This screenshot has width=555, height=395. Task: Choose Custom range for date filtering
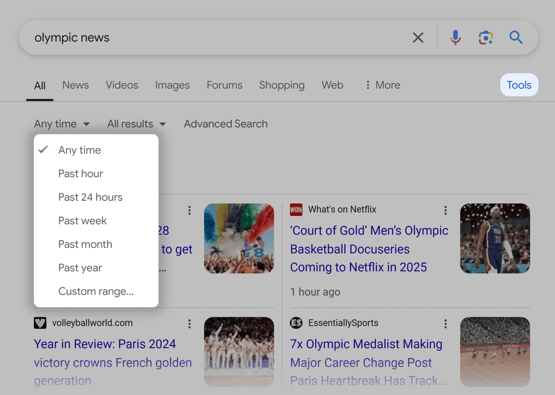pyautogui.click(x=96, y=291)
